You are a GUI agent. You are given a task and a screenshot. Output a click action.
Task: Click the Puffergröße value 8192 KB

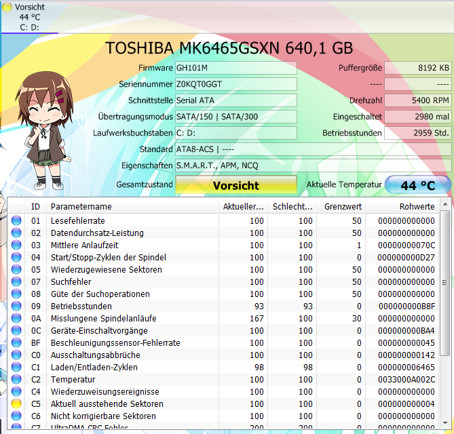pyautogui.click(x=418, y=68)
